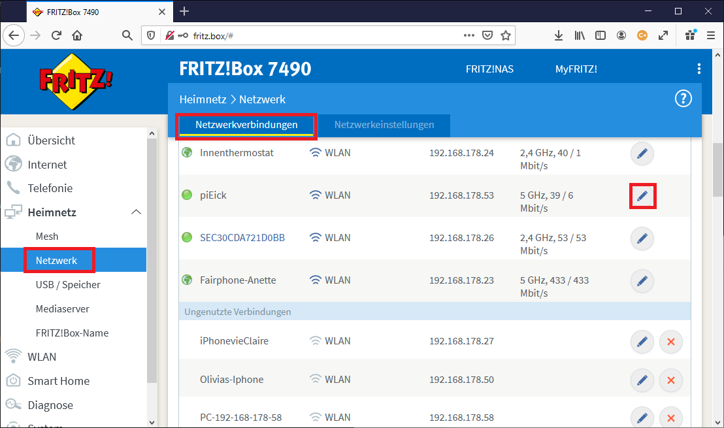Edit the piEick device entry

tap(642, 196)
